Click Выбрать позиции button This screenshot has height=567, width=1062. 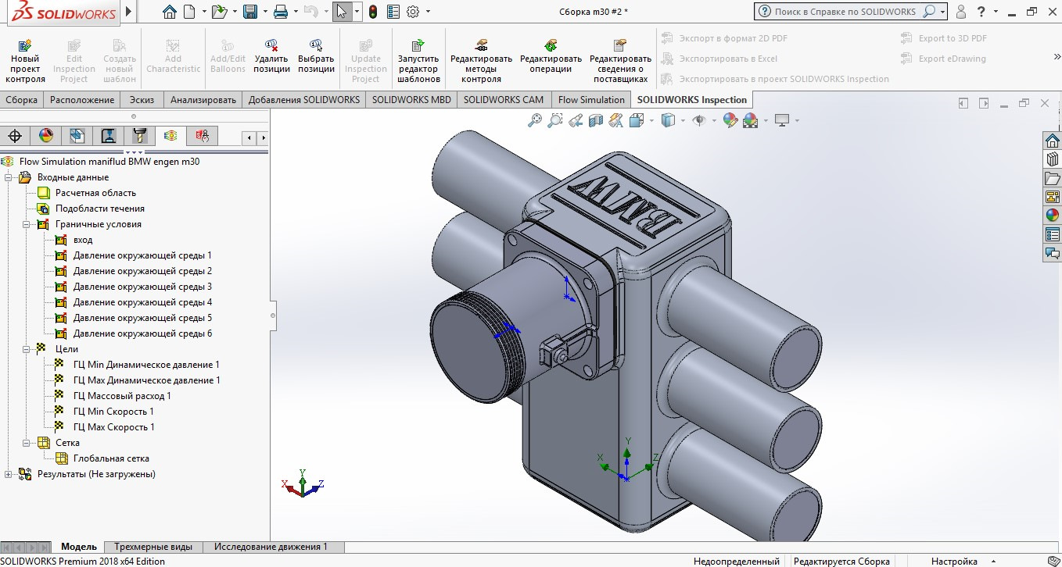pyautogui.click(x=316, y=57)
